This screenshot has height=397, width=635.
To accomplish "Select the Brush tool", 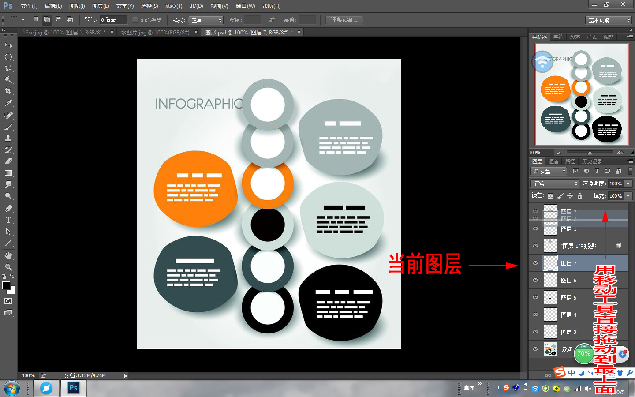I will pos(8,127).
